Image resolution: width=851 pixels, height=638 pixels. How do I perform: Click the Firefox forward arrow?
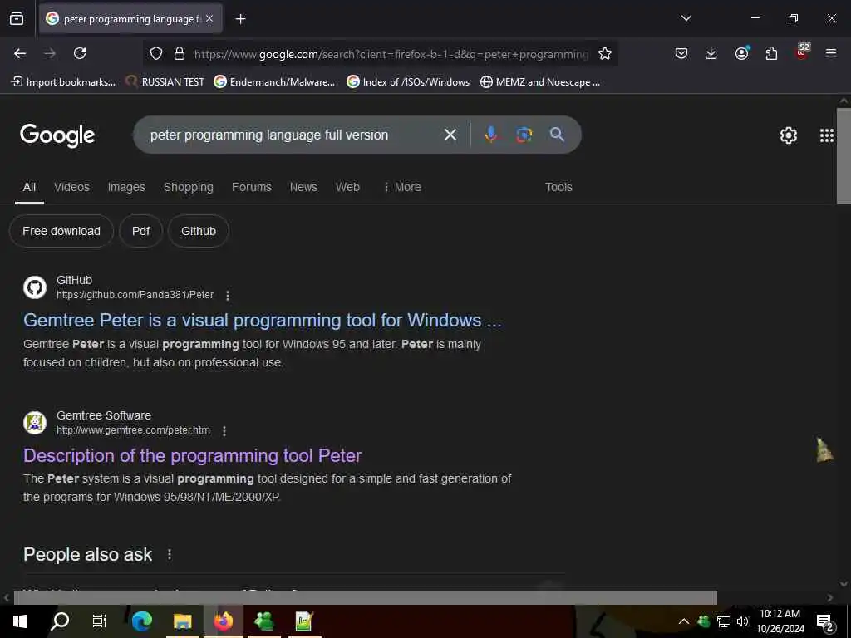coord(50,53)
